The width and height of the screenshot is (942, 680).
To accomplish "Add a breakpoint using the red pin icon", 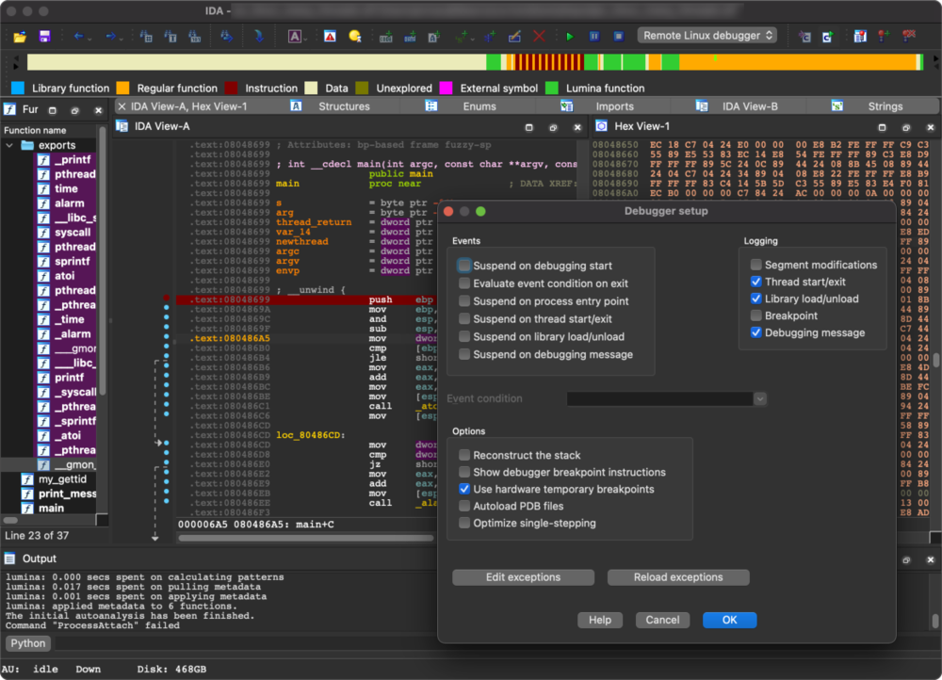I will coord(882,35).
